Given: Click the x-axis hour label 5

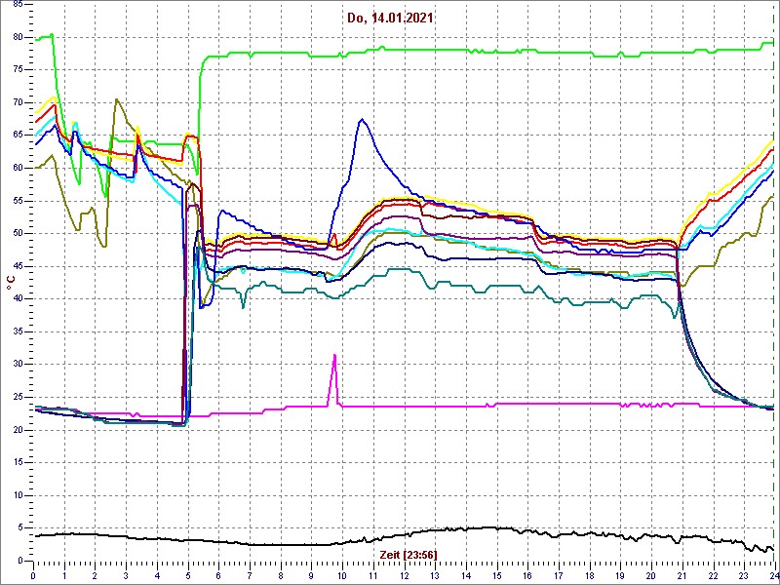Looking at the screenshot, I should pyautogui.click(x=188, y=576).
